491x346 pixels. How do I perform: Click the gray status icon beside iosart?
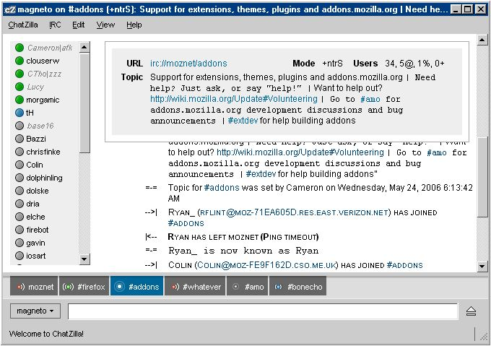[19, 256]
